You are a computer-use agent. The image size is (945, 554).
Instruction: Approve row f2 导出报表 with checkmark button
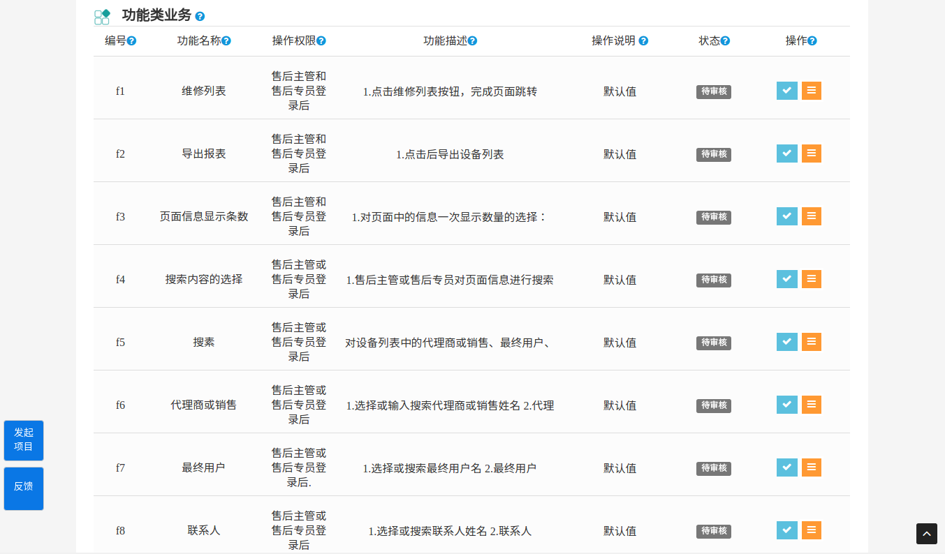tap(787, 154)
